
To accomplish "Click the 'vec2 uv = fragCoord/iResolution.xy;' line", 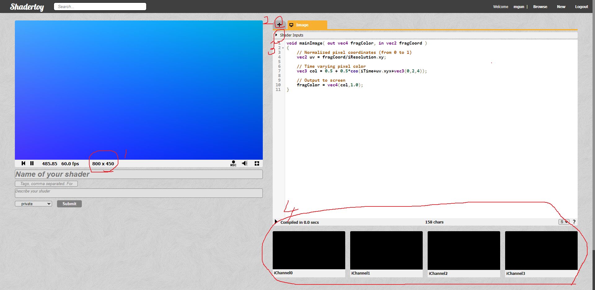I will [x=341, y=57].
